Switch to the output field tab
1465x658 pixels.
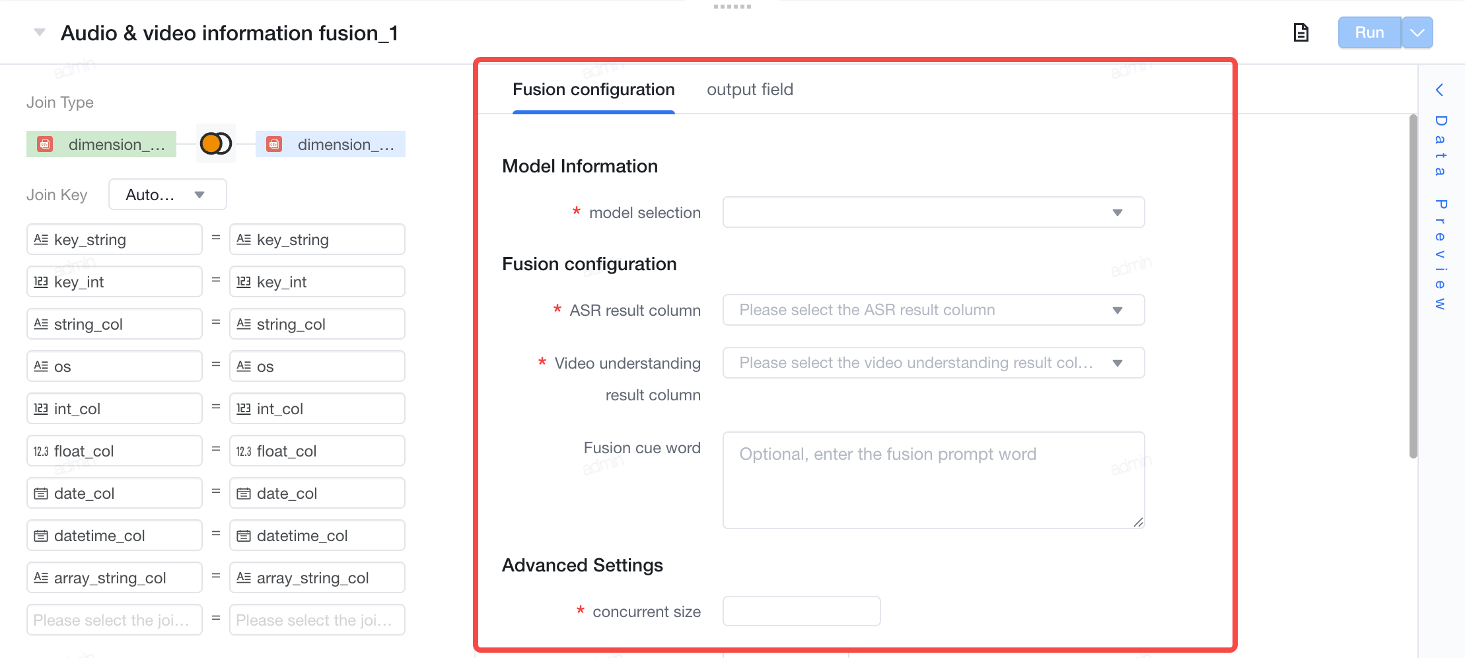click(x=750, y=89)
